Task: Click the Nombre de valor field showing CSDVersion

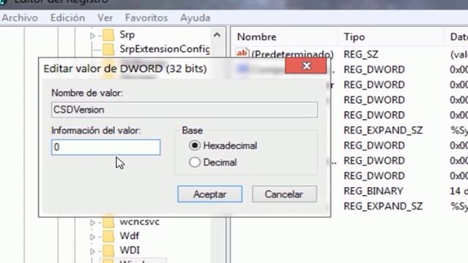Action: [184, 110]
